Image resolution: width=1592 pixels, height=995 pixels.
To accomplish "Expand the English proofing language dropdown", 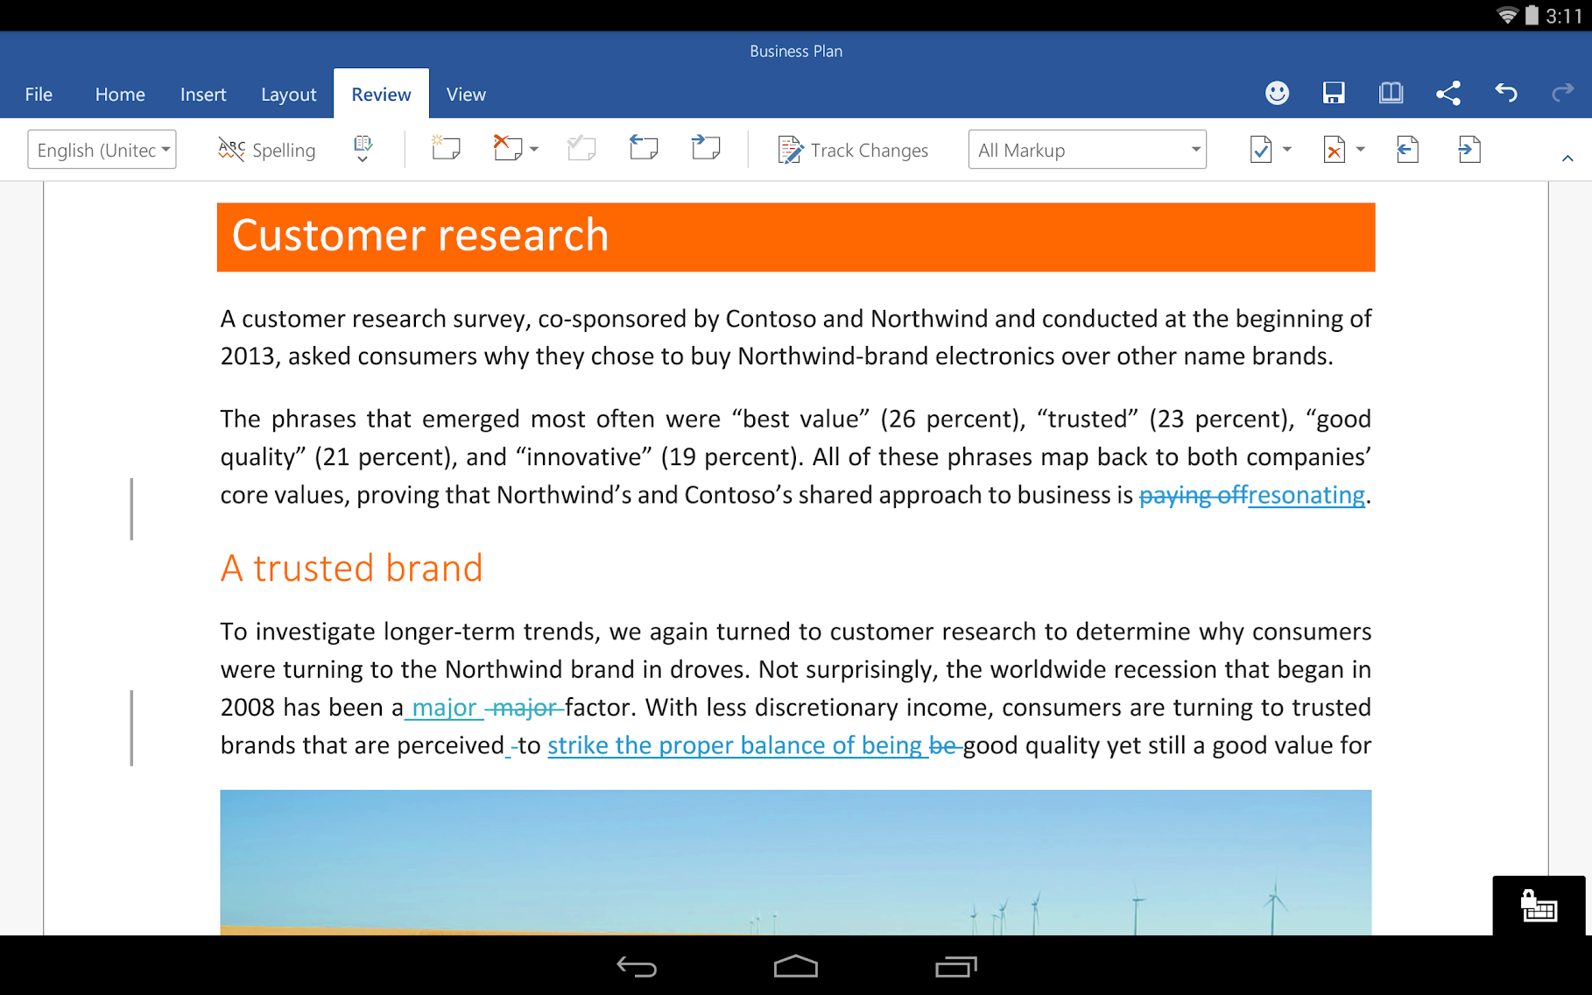I will coord(102,150).
